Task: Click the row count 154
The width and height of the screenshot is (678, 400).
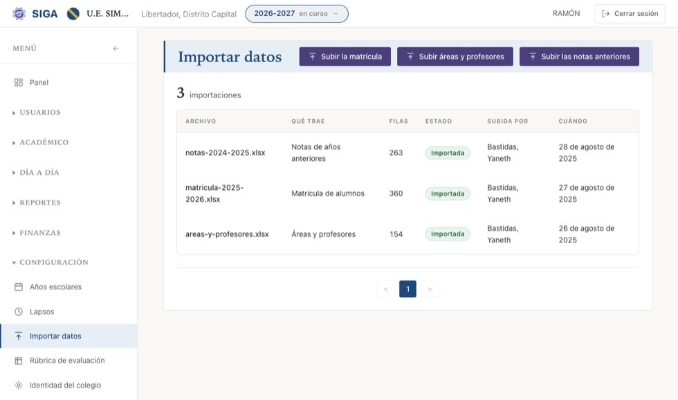Action: [x=396, y=234]
